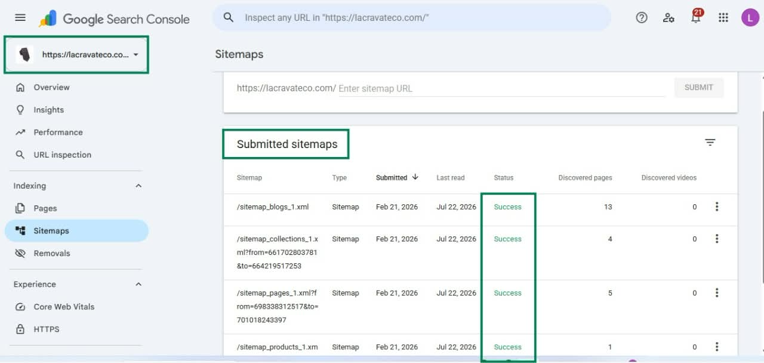Click the Insights lightbulb icon
Screen dimensions: 764x363
tap(20, 110)
